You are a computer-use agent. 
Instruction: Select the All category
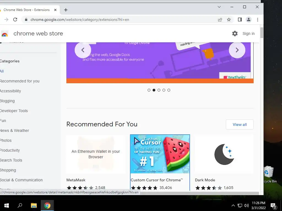click(x=2, y=71)
